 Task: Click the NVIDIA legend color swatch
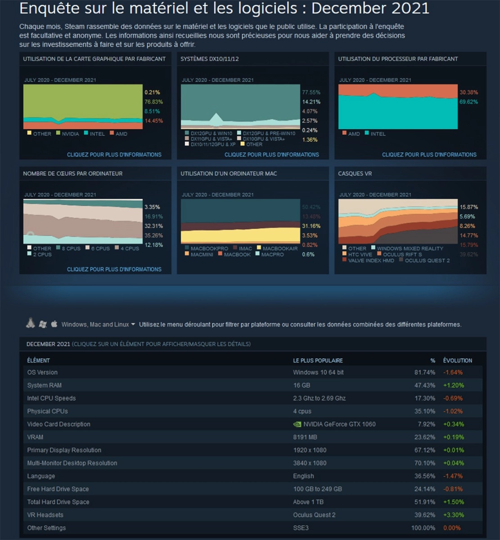point(59,134)
